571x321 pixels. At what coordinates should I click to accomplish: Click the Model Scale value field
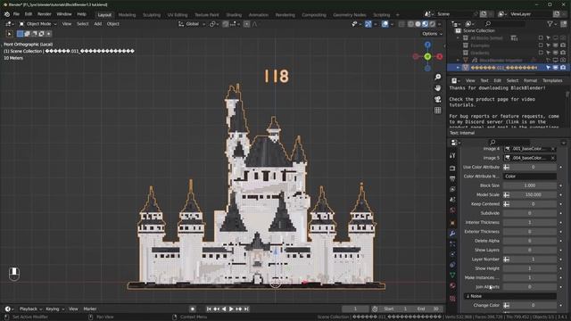(530, 194)
